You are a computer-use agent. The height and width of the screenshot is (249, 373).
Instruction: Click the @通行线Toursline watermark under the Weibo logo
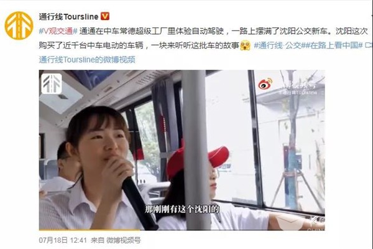[298, 93]
